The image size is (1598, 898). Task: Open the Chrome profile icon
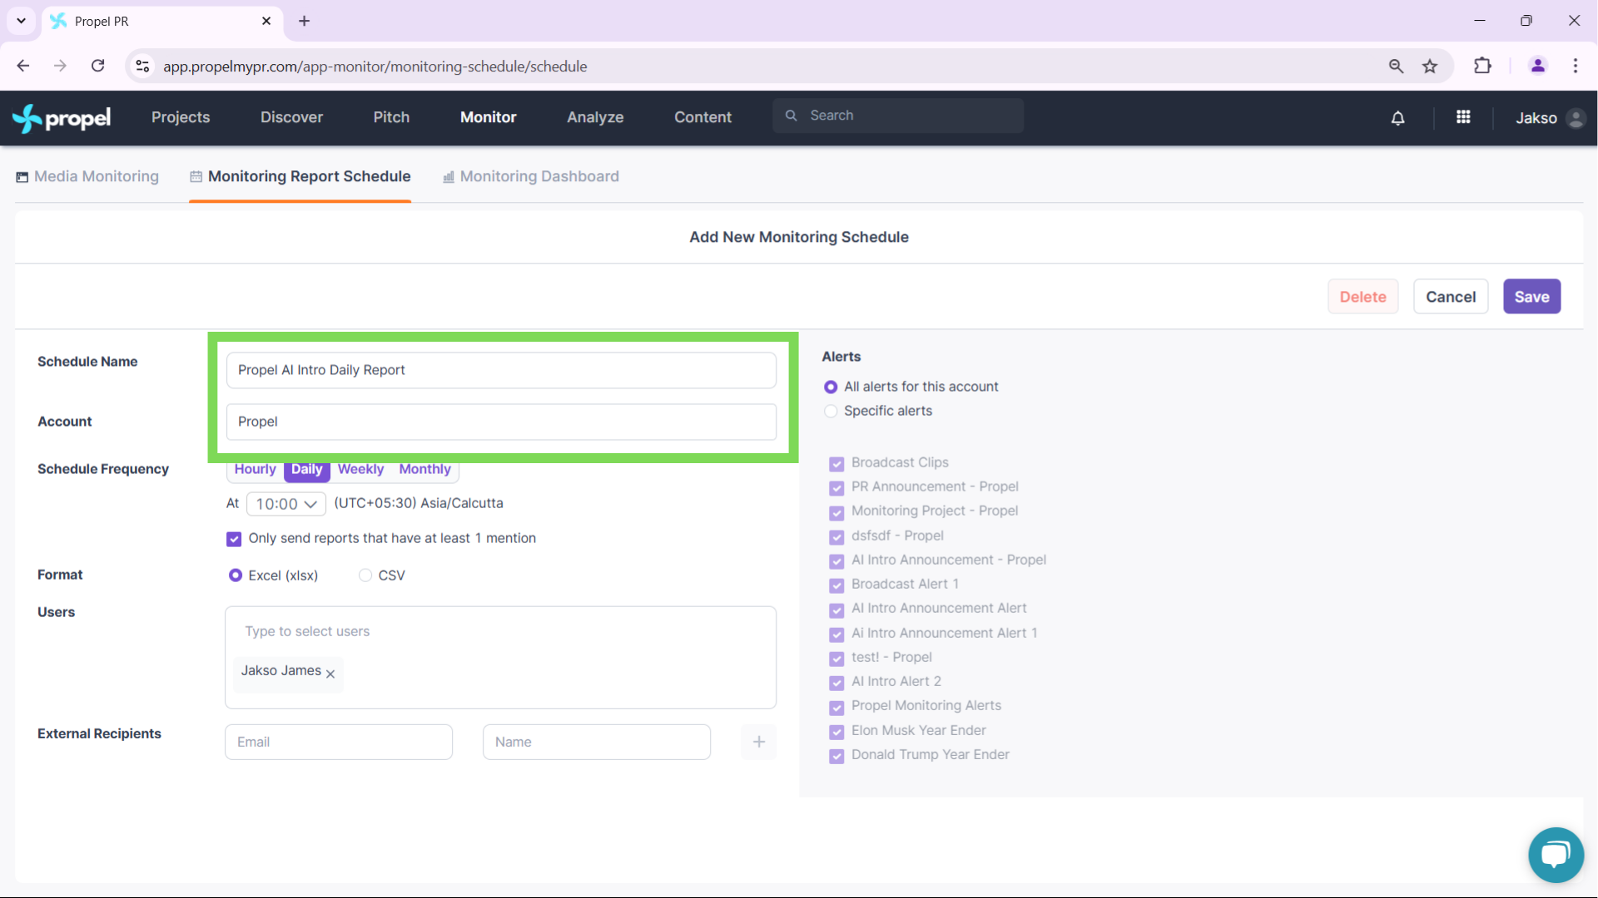coord(1538,66)
